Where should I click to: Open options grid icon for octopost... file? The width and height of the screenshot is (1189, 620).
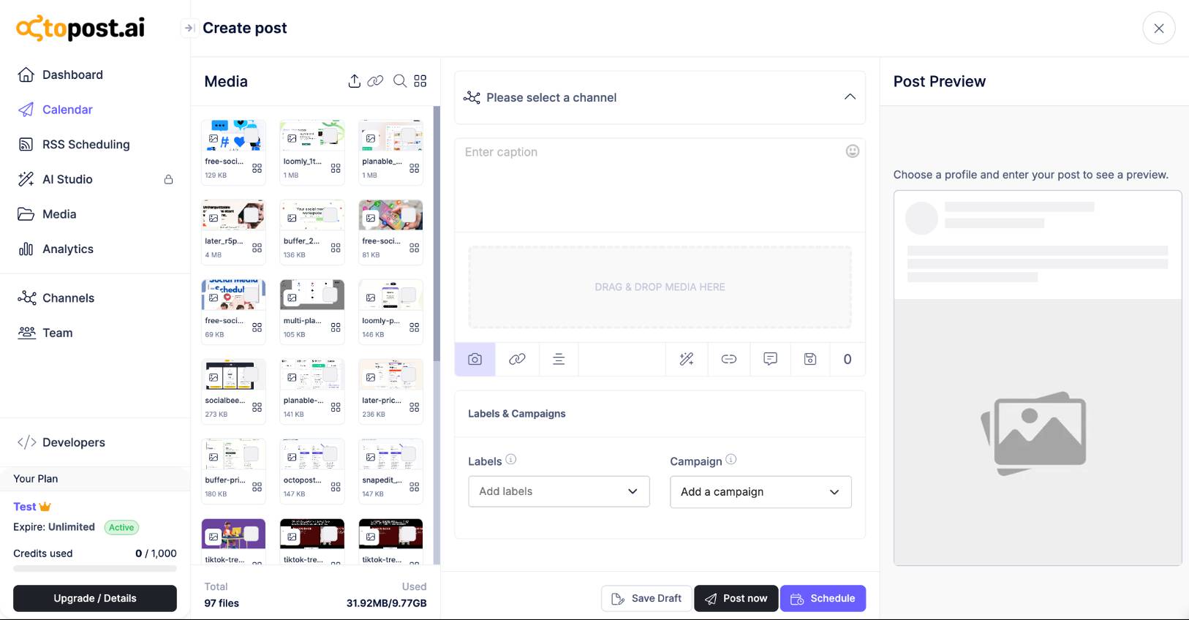coord(336,487)
